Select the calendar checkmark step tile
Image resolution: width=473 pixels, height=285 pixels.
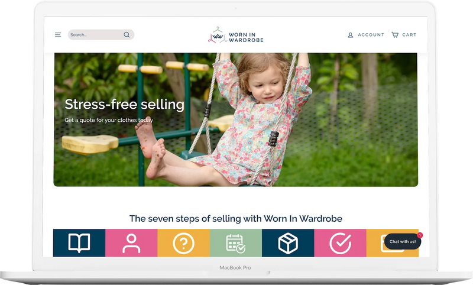point(235,243)
